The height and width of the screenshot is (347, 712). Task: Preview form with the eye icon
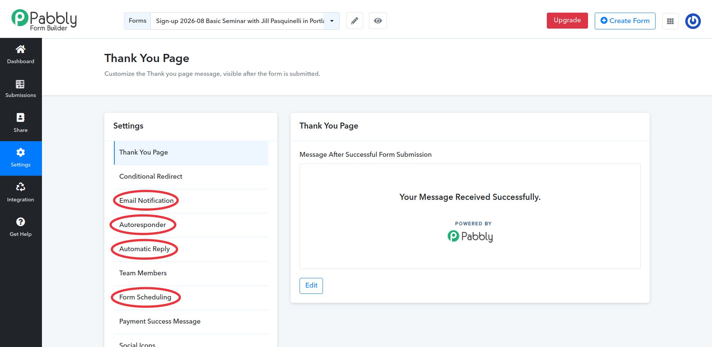378,21
